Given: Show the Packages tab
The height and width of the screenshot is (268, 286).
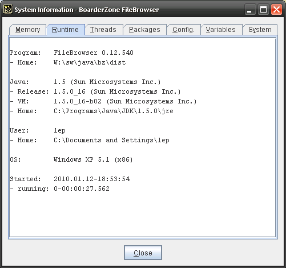Looking at the screenshot, I should [x=144, y=30].
